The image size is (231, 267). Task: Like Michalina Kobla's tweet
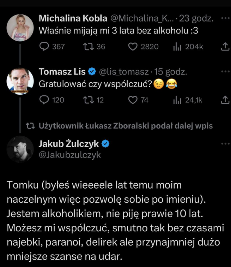click(x=133, y=47)
